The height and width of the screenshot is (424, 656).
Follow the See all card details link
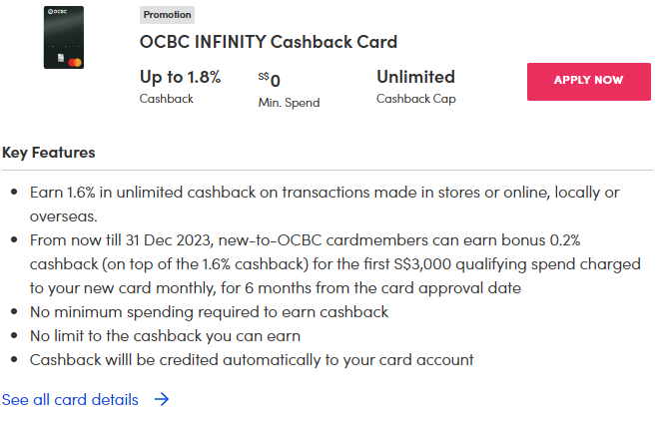pyautogui.click(x=70, y=400)
